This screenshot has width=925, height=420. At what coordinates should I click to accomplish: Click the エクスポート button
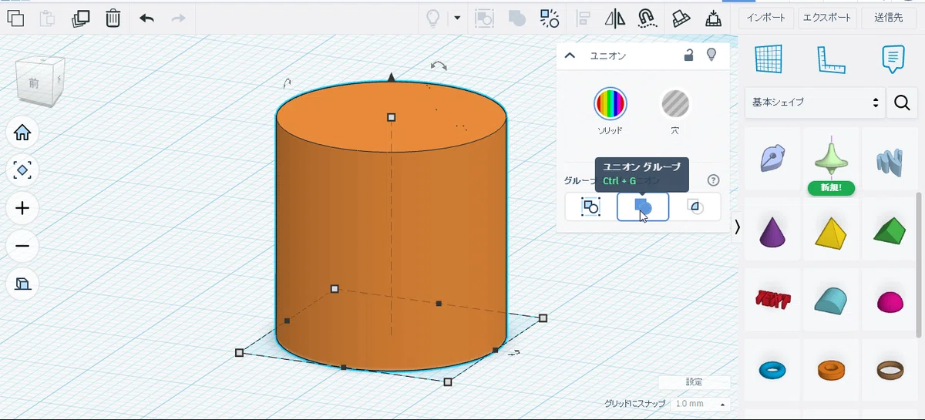tap(826, 18)
